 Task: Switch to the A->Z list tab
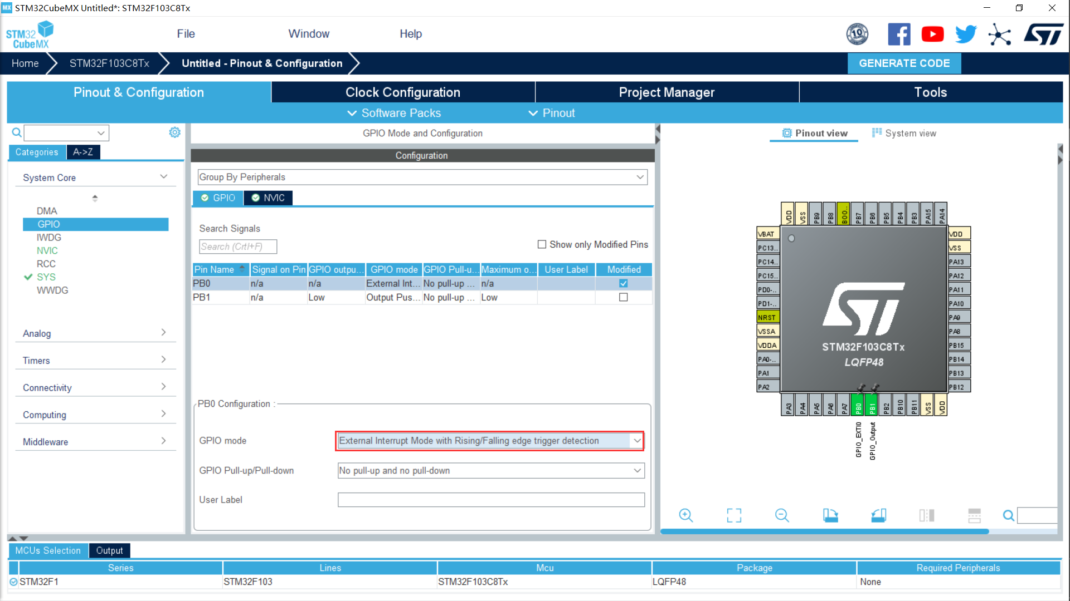point(83,152)
